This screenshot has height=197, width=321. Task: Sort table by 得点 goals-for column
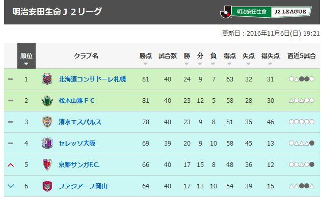point(229,58)
